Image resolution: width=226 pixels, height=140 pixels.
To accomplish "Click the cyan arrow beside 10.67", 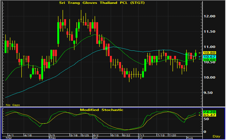I will click(200, 57).
